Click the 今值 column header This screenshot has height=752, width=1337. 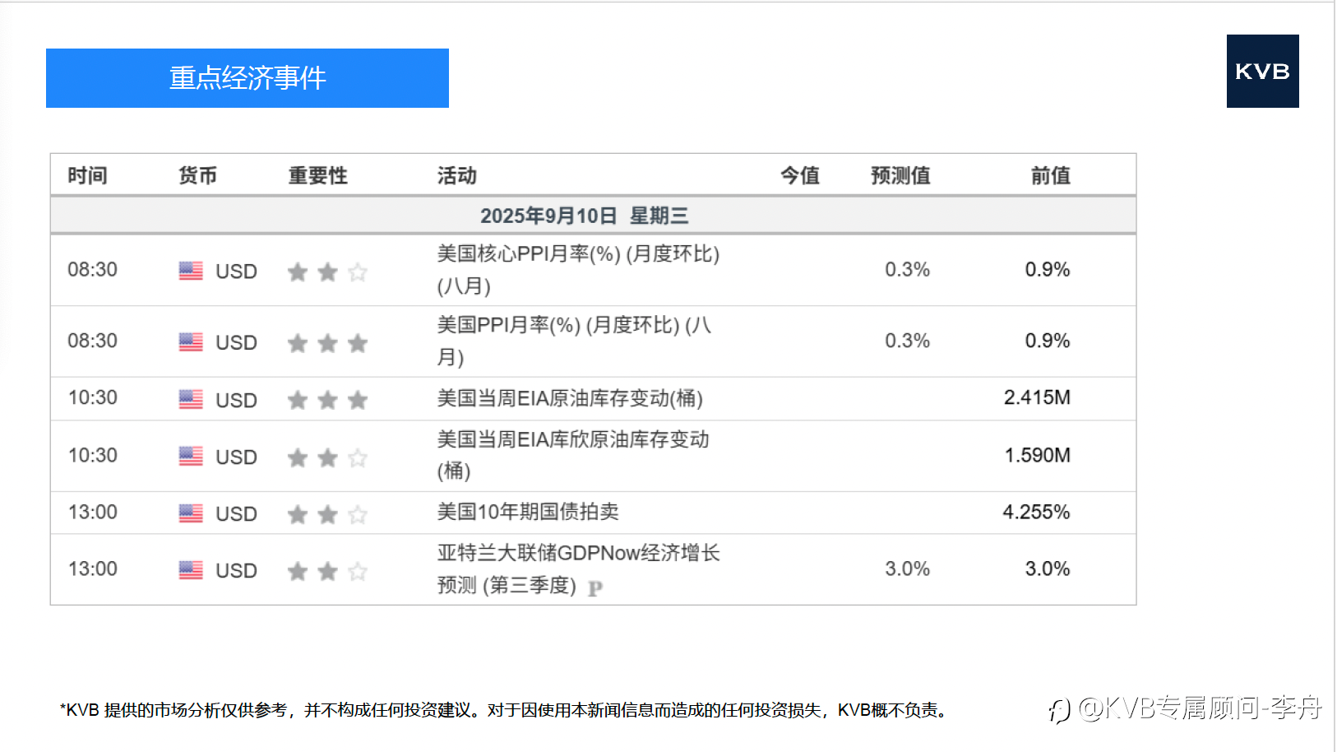coord(800,175)
